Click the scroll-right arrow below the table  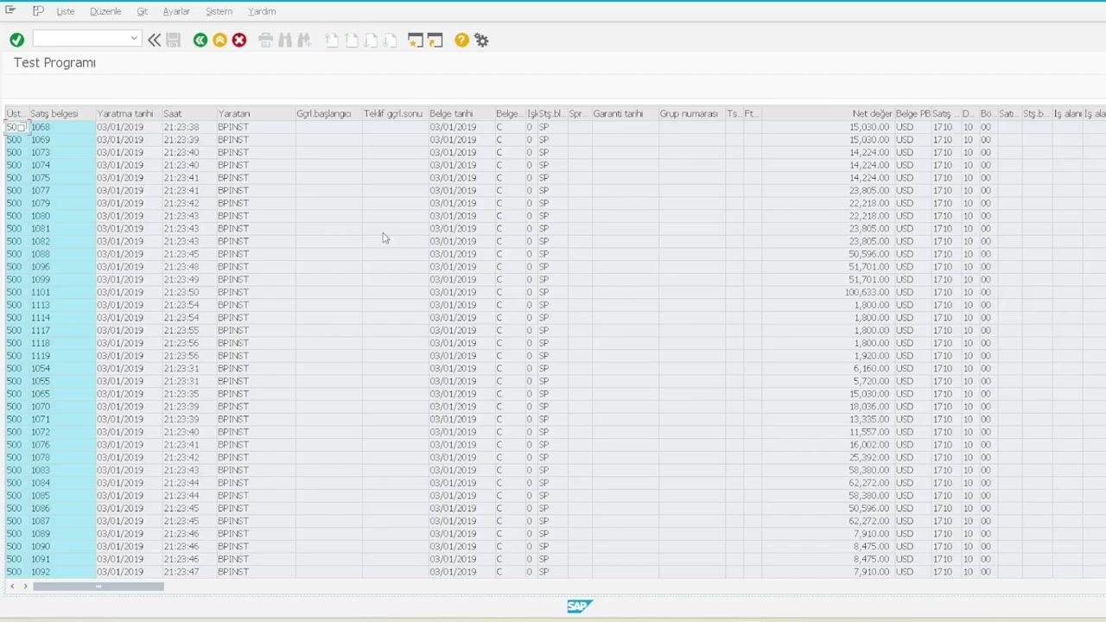point(25,587)
